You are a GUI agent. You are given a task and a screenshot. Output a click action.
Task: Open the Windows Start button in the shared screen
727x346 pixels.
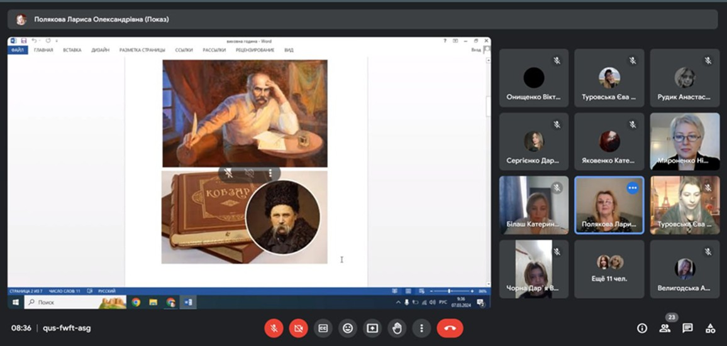[15, 303]
